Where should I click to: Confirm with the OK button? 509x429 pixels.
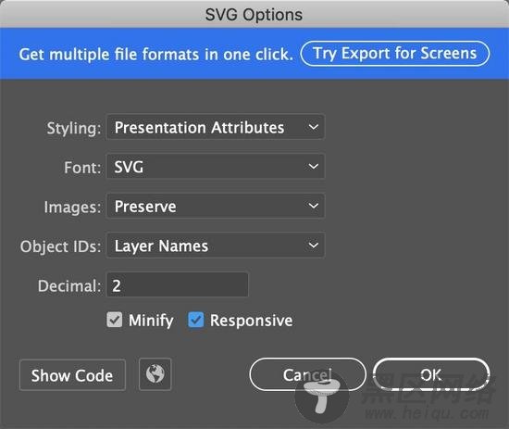431,374
